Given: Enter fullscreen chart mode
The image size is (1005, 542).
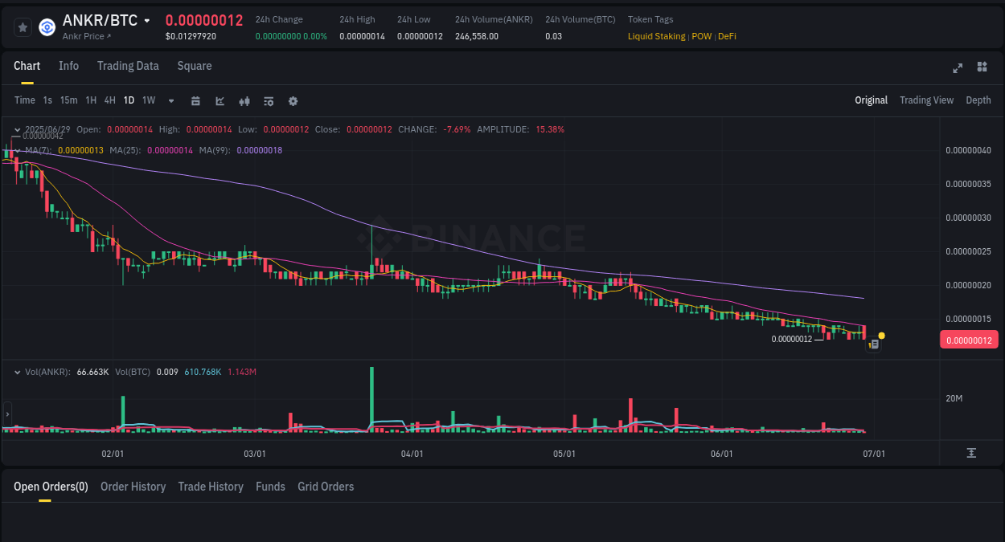Looking at the screenshot, I should pyautogui.click(x=957, y=68).
